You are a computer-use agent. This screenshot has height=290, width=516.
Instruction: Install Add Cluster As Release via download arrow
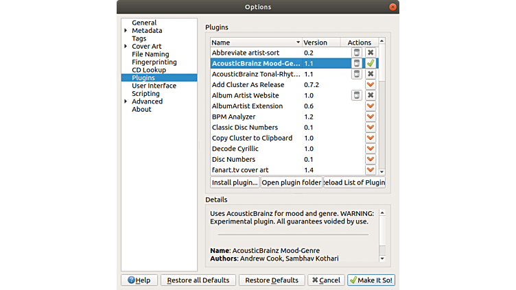click(x=371, y=84)
